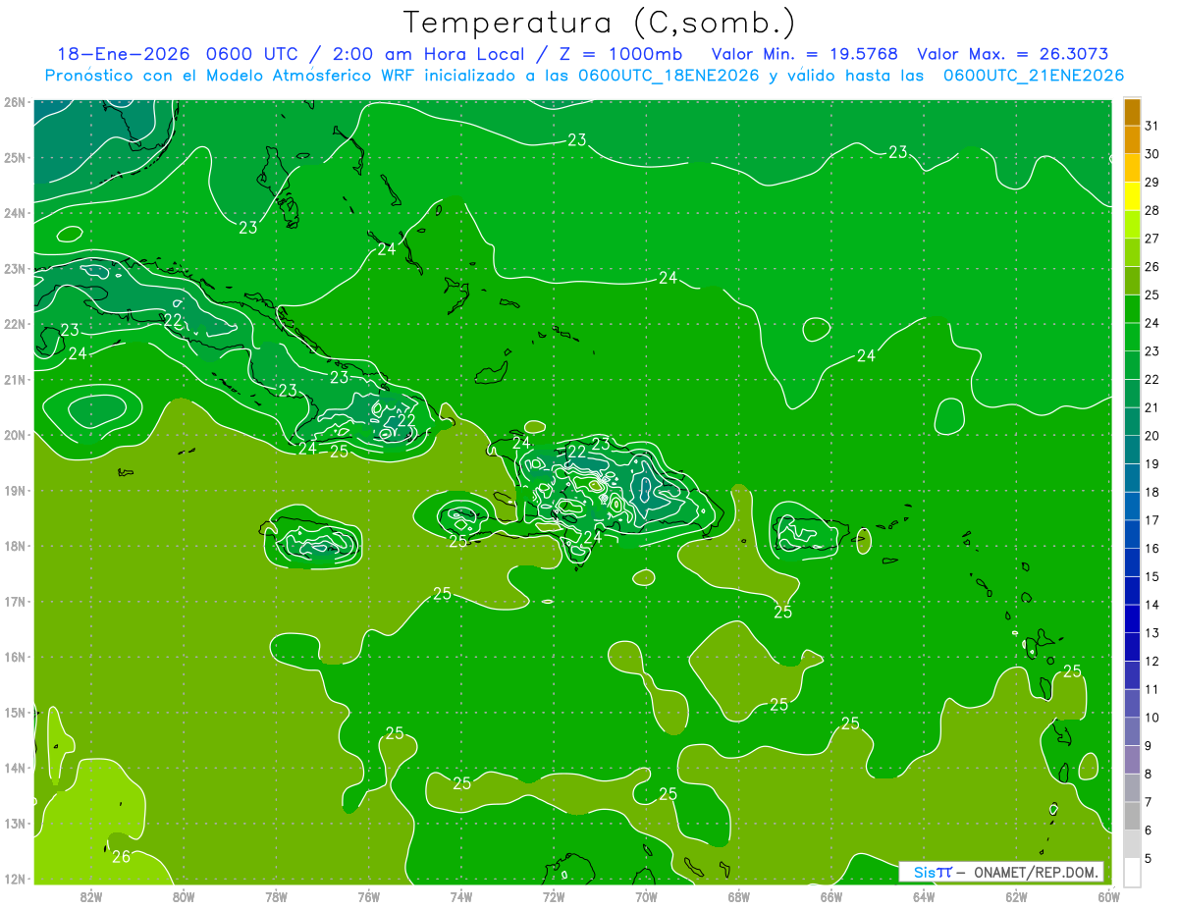Click the '0600UTC_18ENE2026' initialization time
1178x910 pixels.
pos(669,75)
